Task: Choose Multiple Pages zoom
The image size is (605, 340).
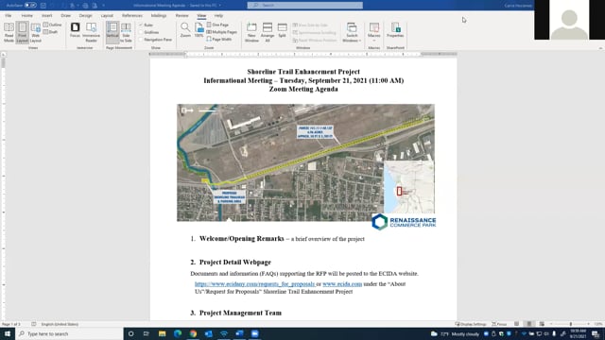Action: (x=222, y=32)
